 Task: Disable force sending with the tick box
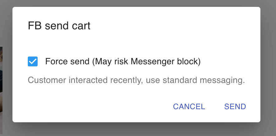[33, 61]
